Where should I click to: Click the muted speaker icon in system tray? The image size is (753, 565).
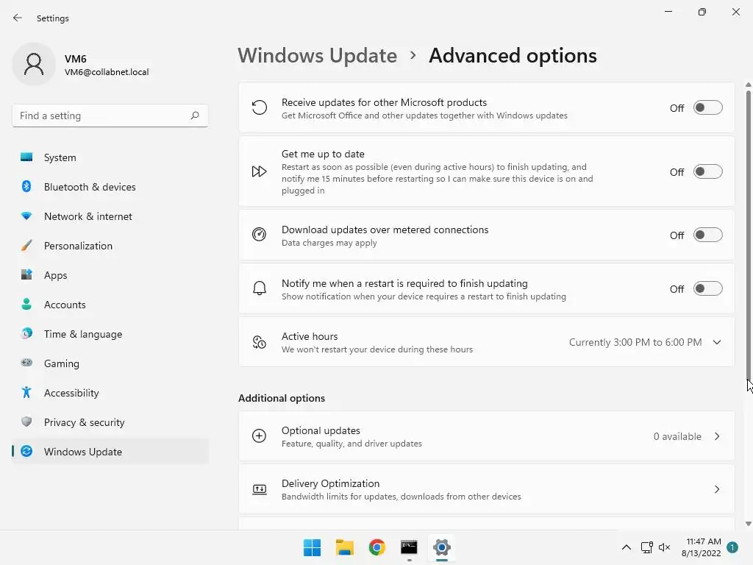coord(664,547)
